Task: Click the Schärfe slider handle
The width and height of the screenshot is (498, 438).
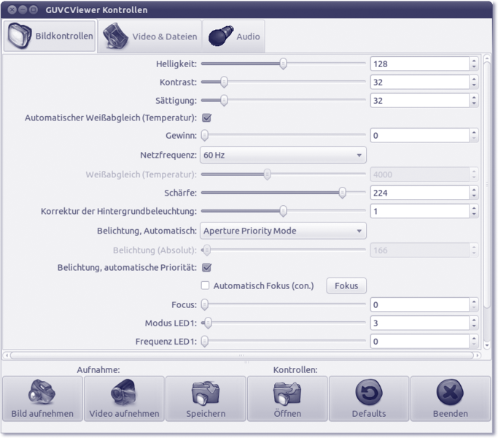Action: [342, 193]
